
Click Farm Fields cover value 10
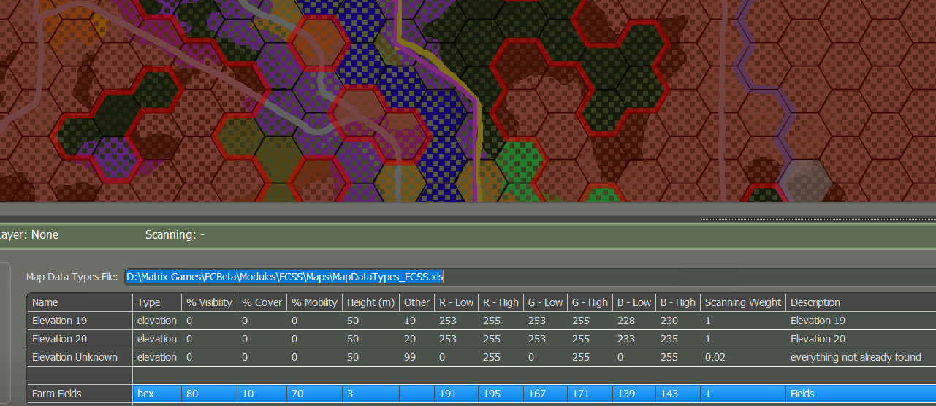click(x=262, y=394)
